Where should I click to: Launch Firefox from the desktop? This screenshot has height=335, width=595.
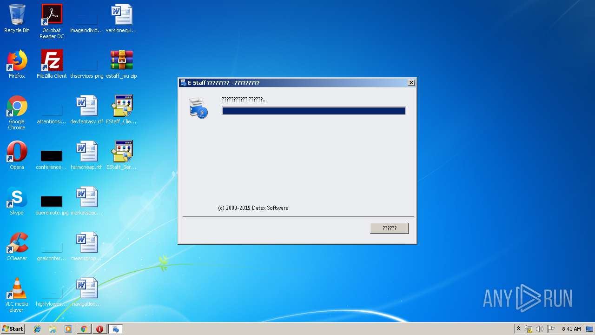(17, 64)
